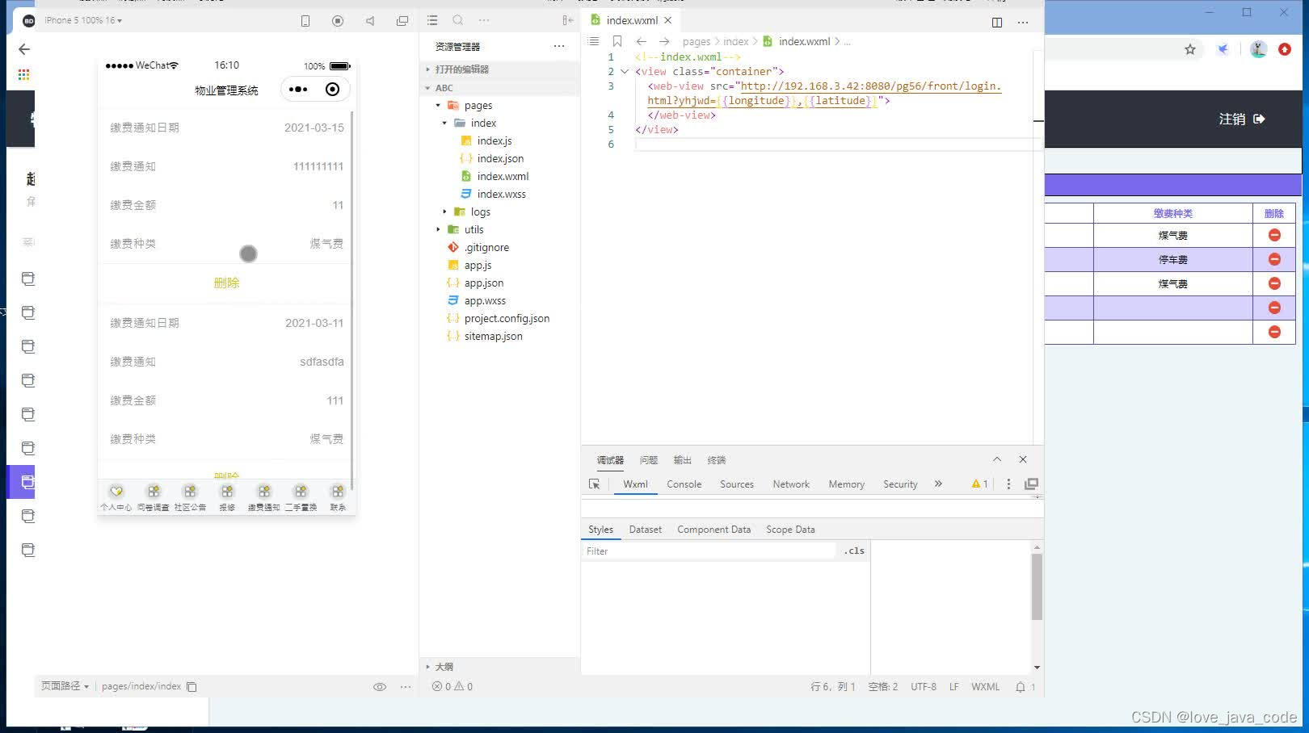1309x733 pixels.
Task: Select the Component Data tab
Action: coord(713,530)
